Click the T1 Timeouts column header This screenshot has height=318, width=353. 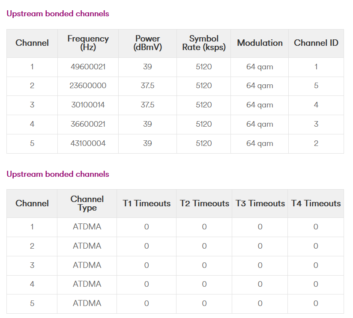[x=147, y=204]
